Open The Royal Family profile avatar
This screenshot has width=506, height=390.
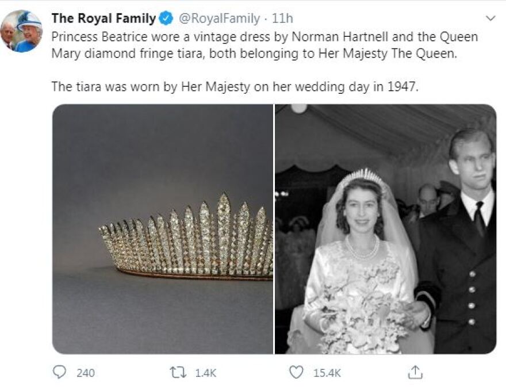21,31
